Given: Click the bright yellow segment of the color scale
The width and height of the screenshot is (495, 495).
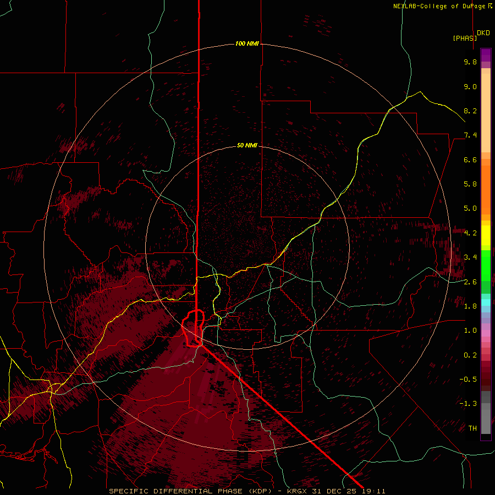Looking at the screenshot, I should coord(486,235).
